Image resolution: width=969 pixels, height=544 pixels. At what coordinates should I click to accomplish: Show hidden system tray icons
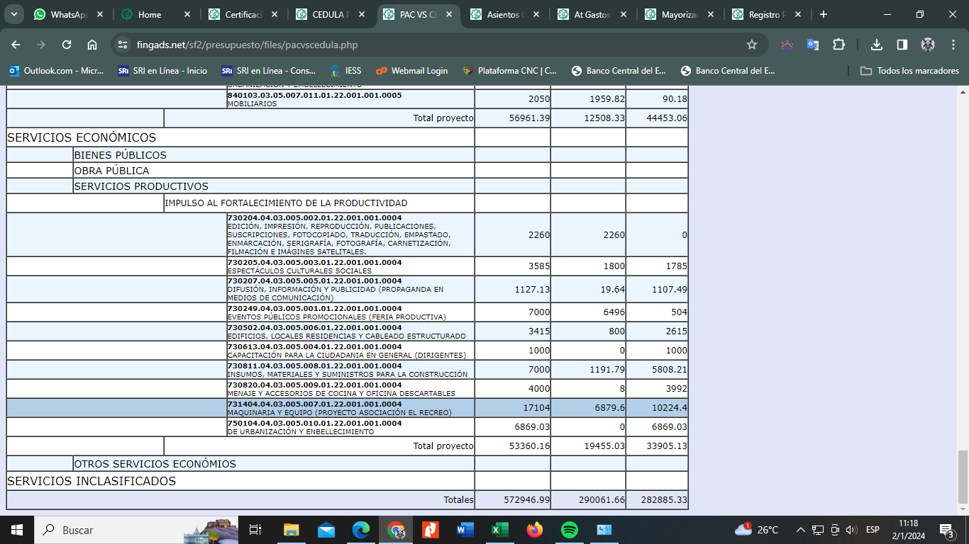(x=801, y=530)
